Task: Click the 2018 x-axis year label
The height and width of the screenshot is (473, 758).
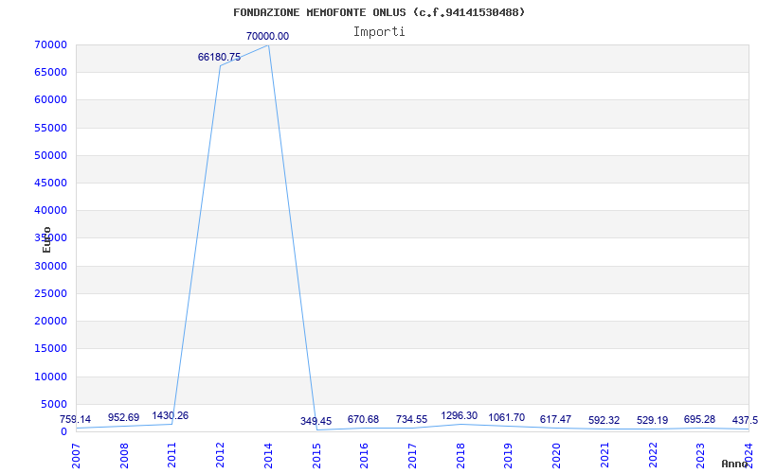Action: coord(460,456)
